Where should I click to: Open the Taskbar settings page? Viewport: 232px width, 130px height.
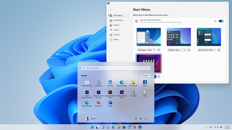[x=119, y=25]
